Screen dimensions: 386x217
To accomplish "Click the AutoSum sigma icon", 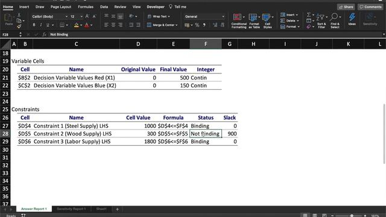I will click(x=309, y=15).
